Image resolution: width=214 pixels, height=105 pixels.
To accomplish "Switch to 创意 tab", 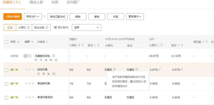I will (x=55, y=2).
